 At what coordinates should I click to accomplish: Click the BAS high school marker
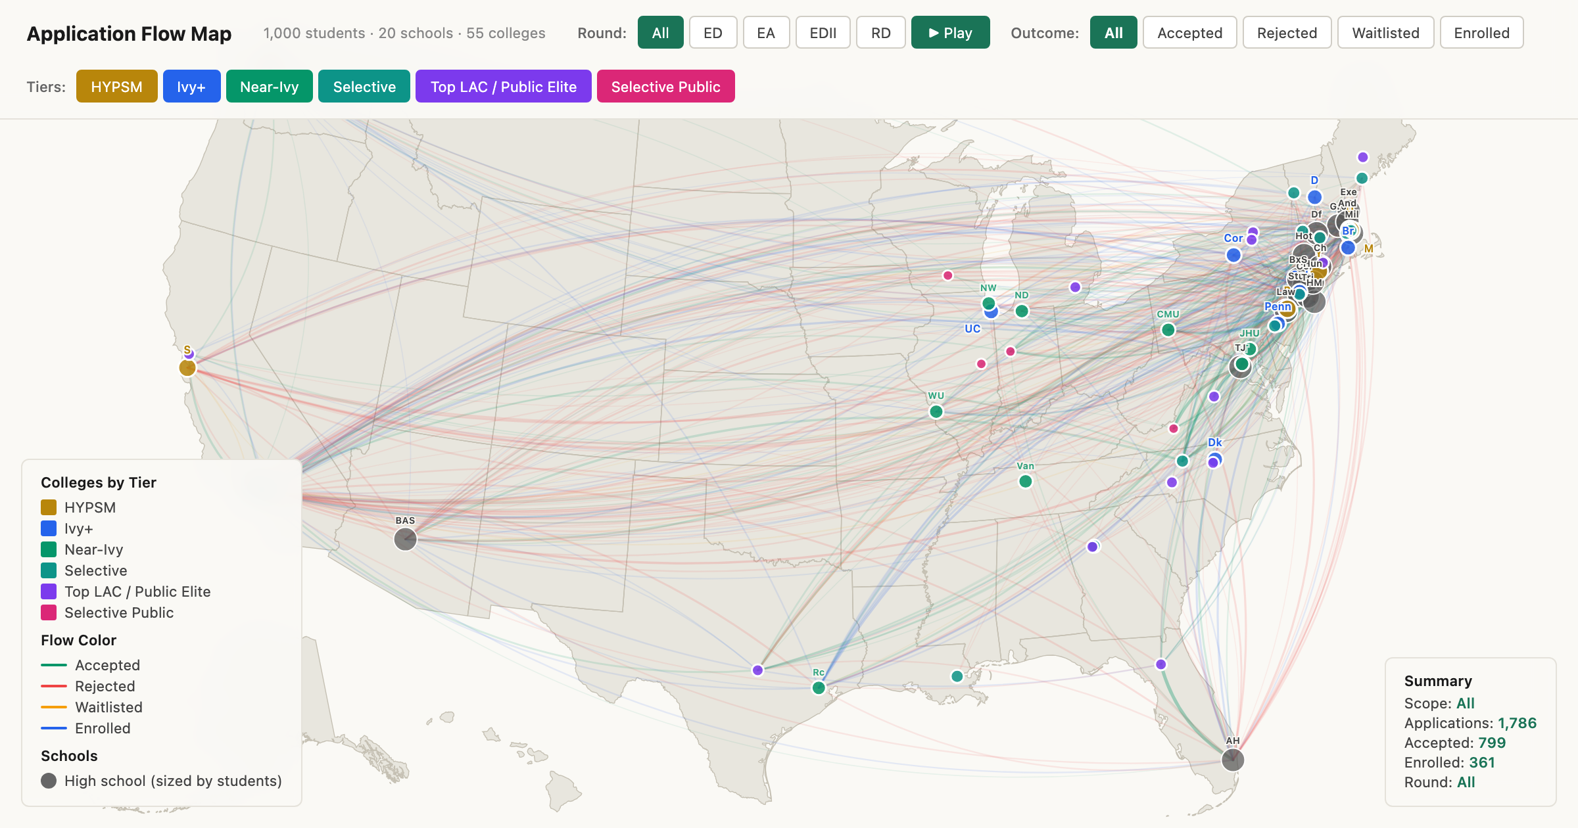tap(405, 539)
